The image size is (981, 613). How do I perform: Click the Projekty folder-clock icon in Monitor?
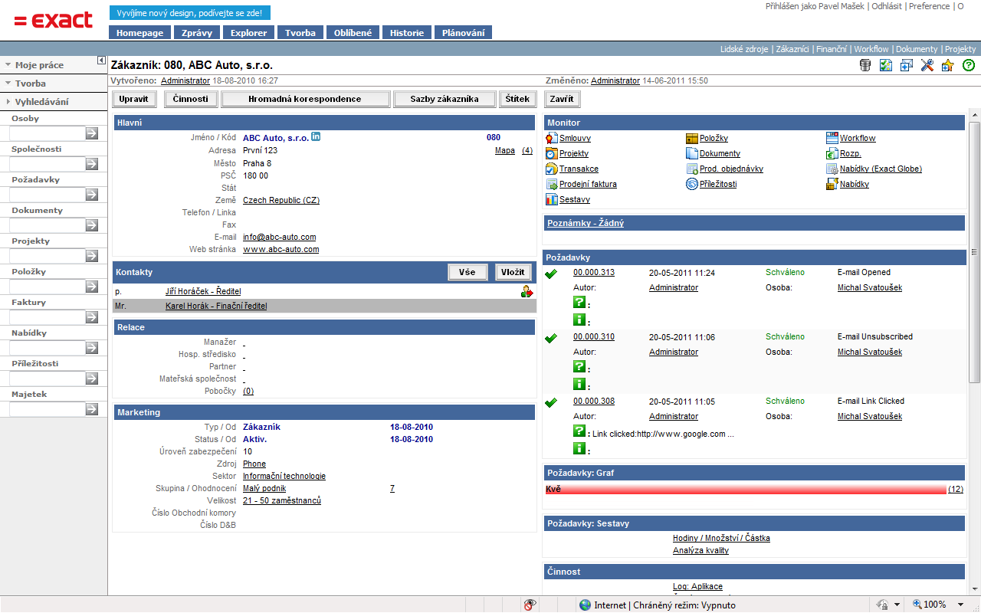[x=552, y=153]
